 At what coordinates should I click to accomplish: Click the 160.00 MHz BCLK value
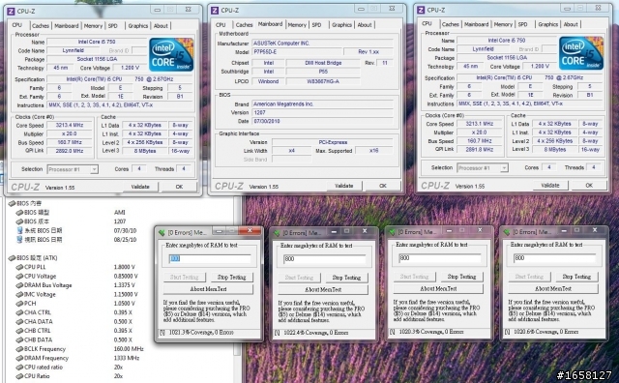[x=129, y=349]
